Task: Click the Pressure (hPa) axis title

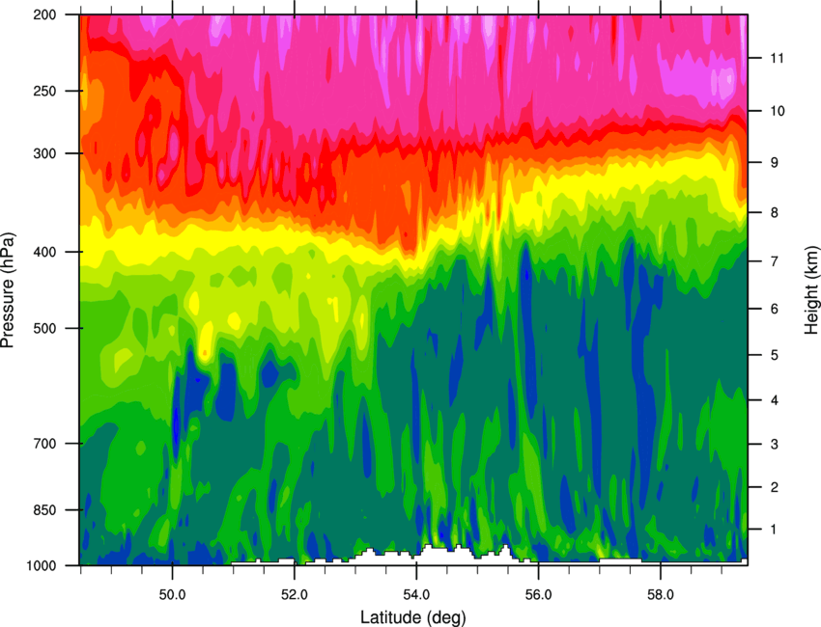Action: [x=8, y=290]
